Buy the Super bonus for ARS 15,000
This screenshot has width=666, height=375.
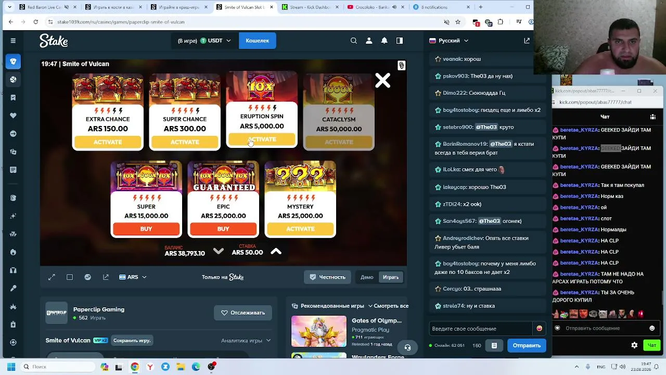point(146,229)
